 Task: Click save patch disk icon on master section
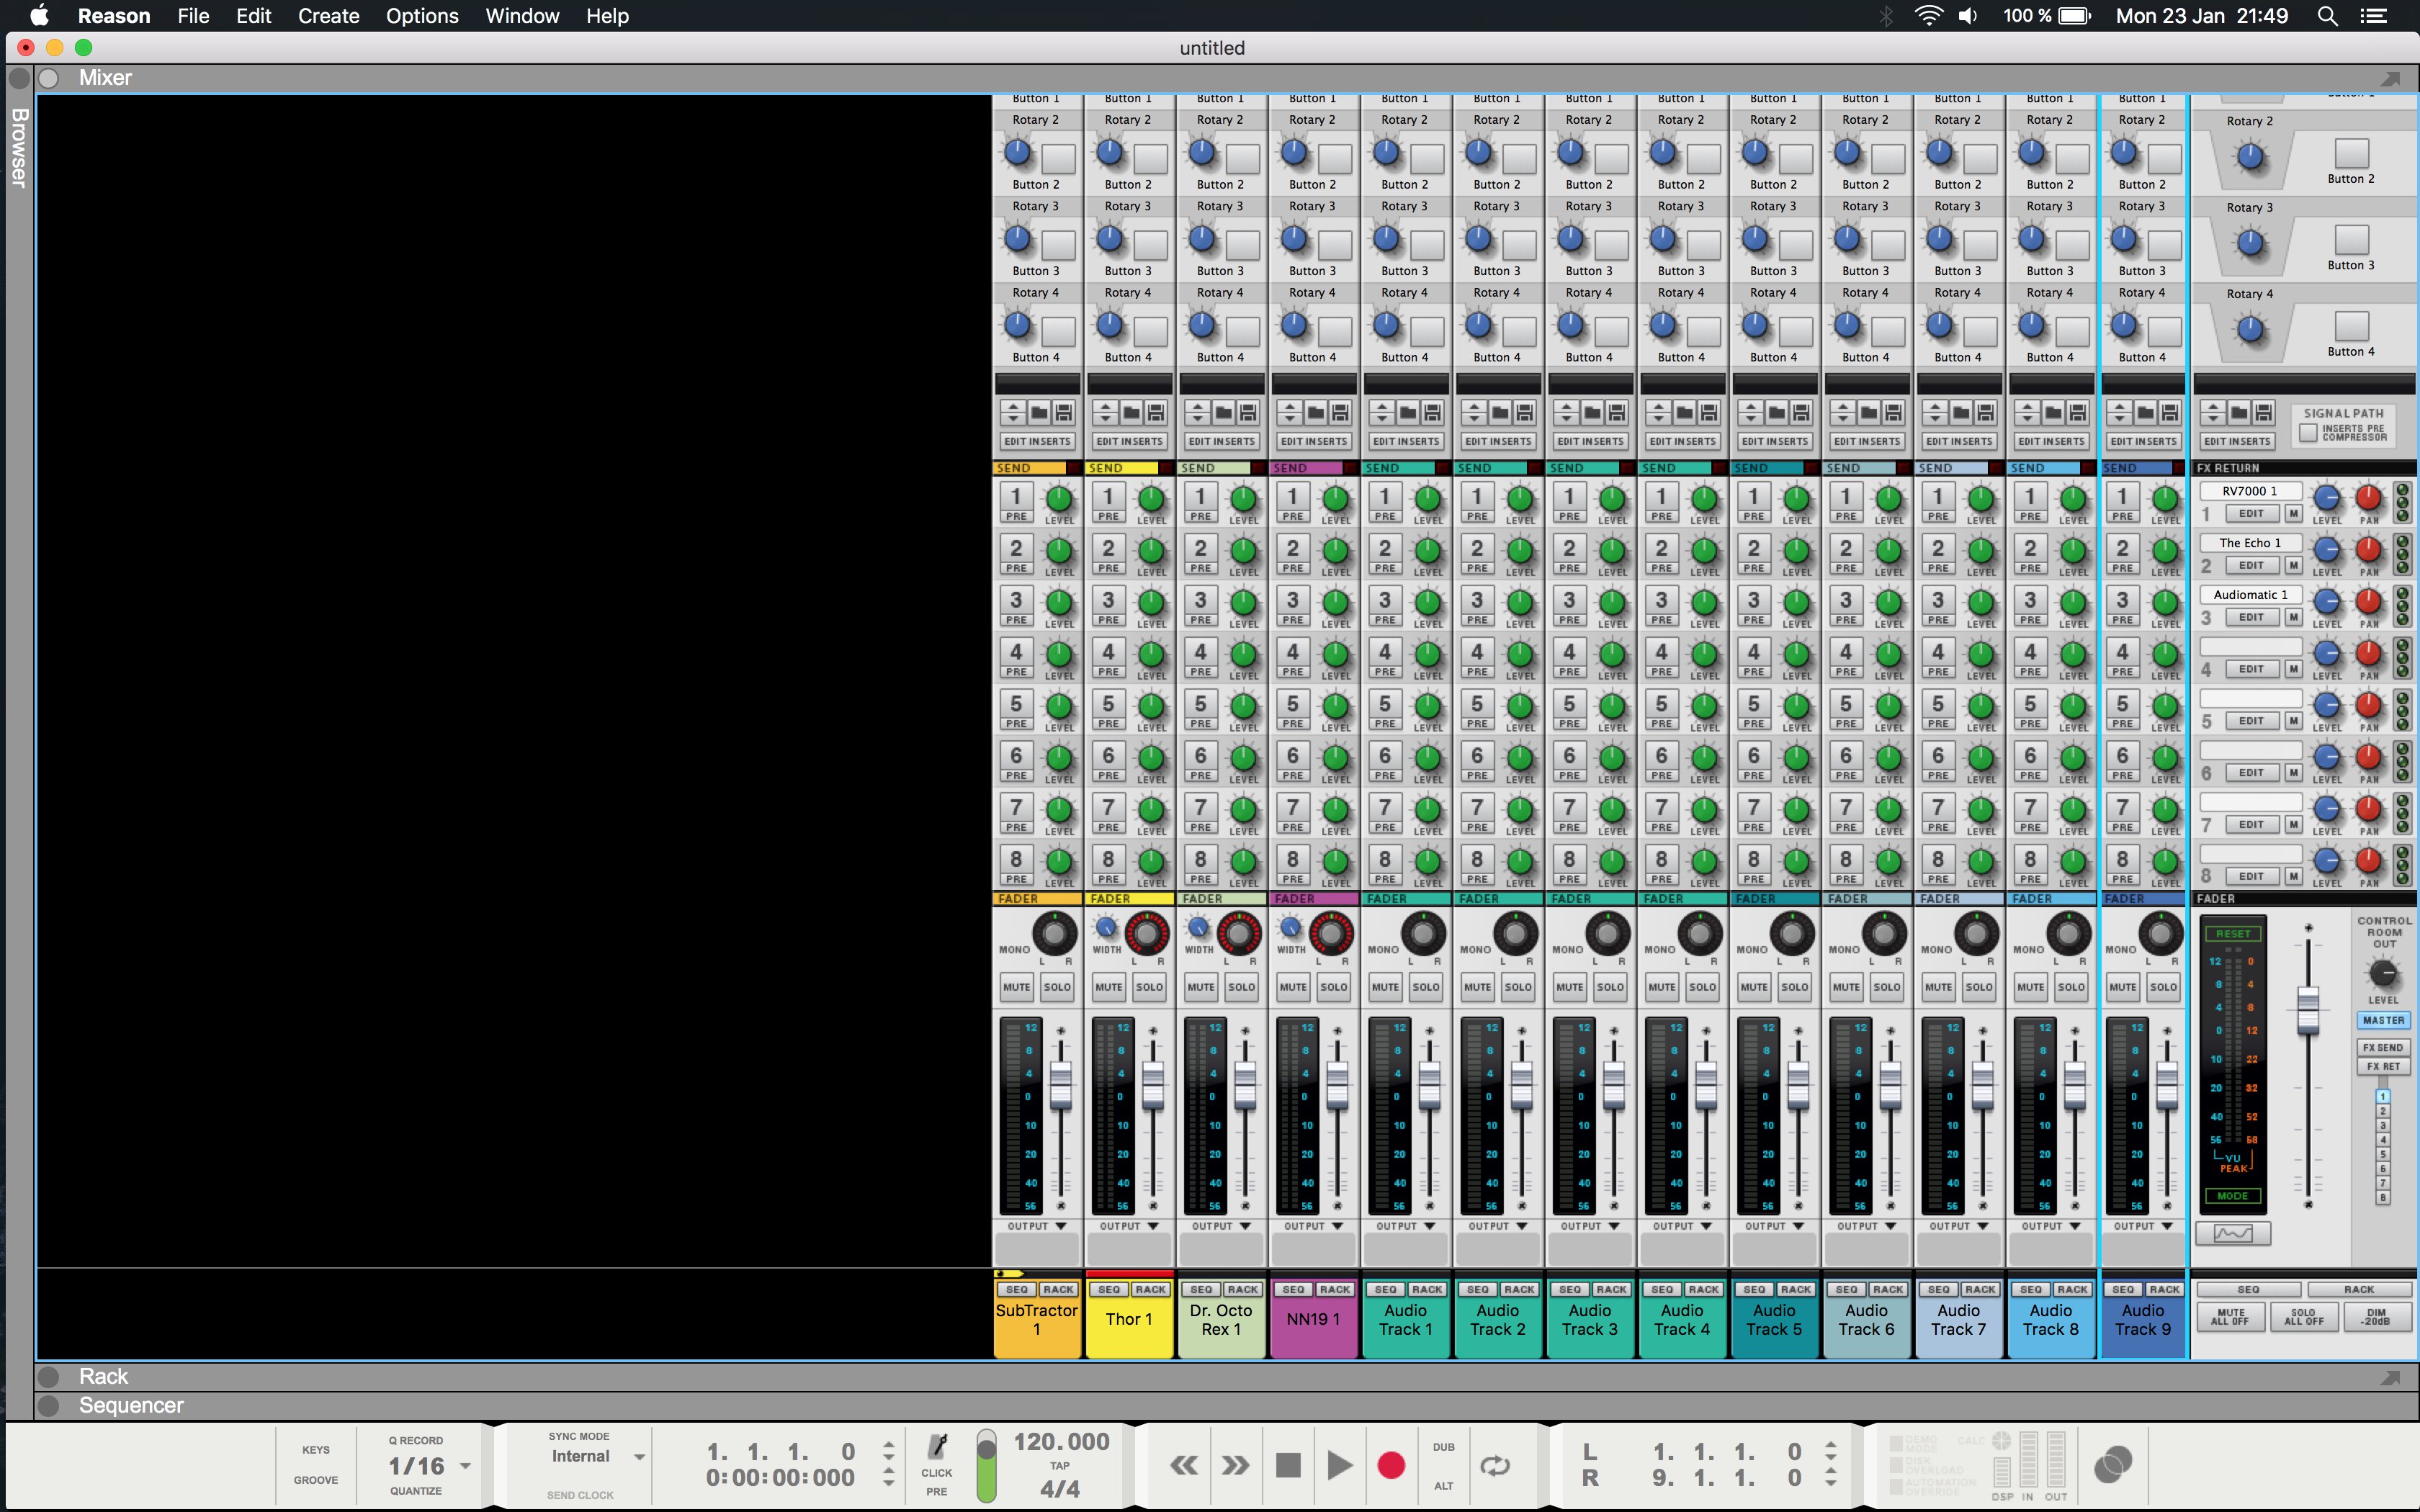pos(2262,412)
